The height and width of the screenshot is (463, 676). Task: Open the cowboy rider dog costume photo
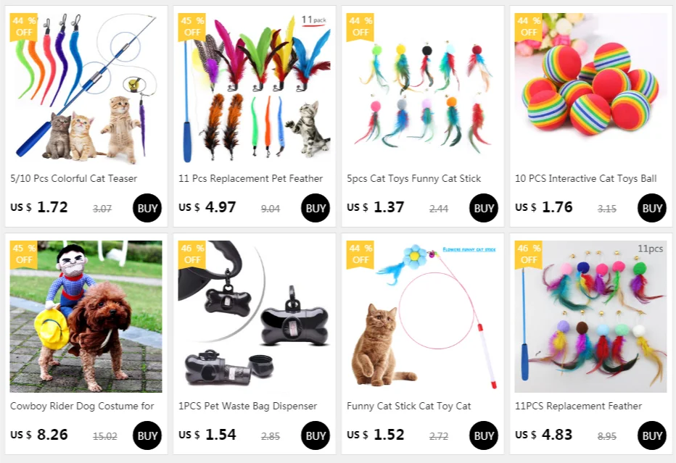click(86, 317)
